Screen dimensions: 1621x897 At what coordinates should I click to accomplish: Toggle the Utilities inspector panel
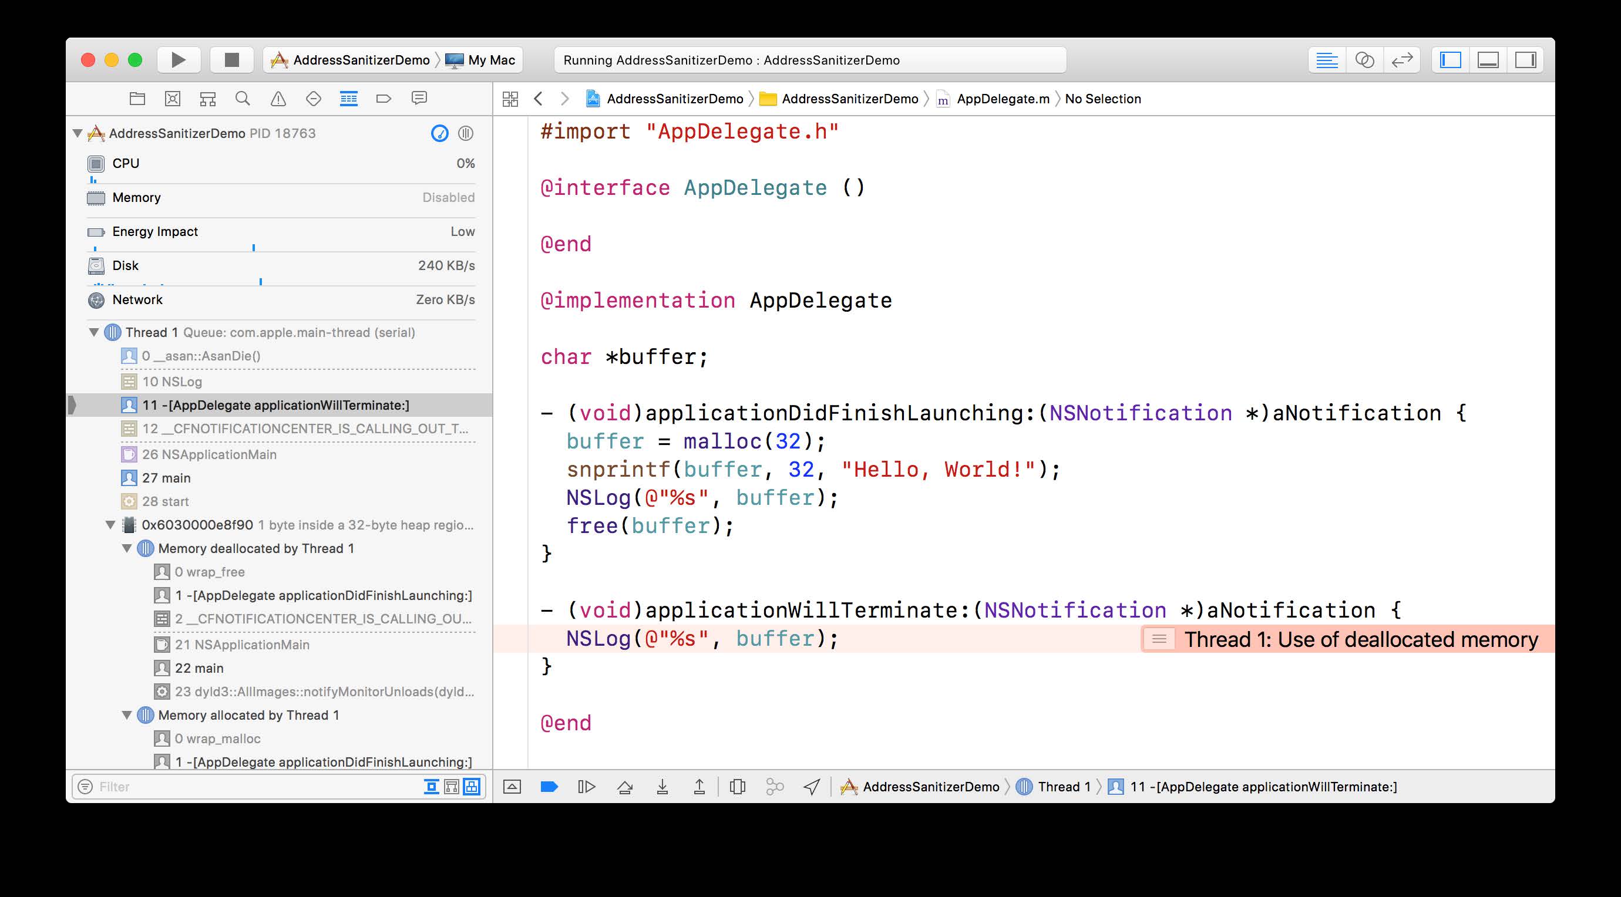click(x=1525, y=60)
